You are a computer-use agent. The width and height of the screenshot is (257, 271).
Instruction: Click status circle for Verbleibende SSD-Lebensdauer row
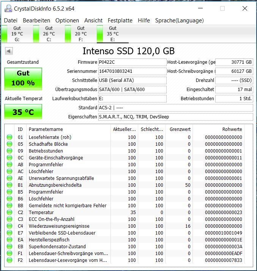(9, 233)
